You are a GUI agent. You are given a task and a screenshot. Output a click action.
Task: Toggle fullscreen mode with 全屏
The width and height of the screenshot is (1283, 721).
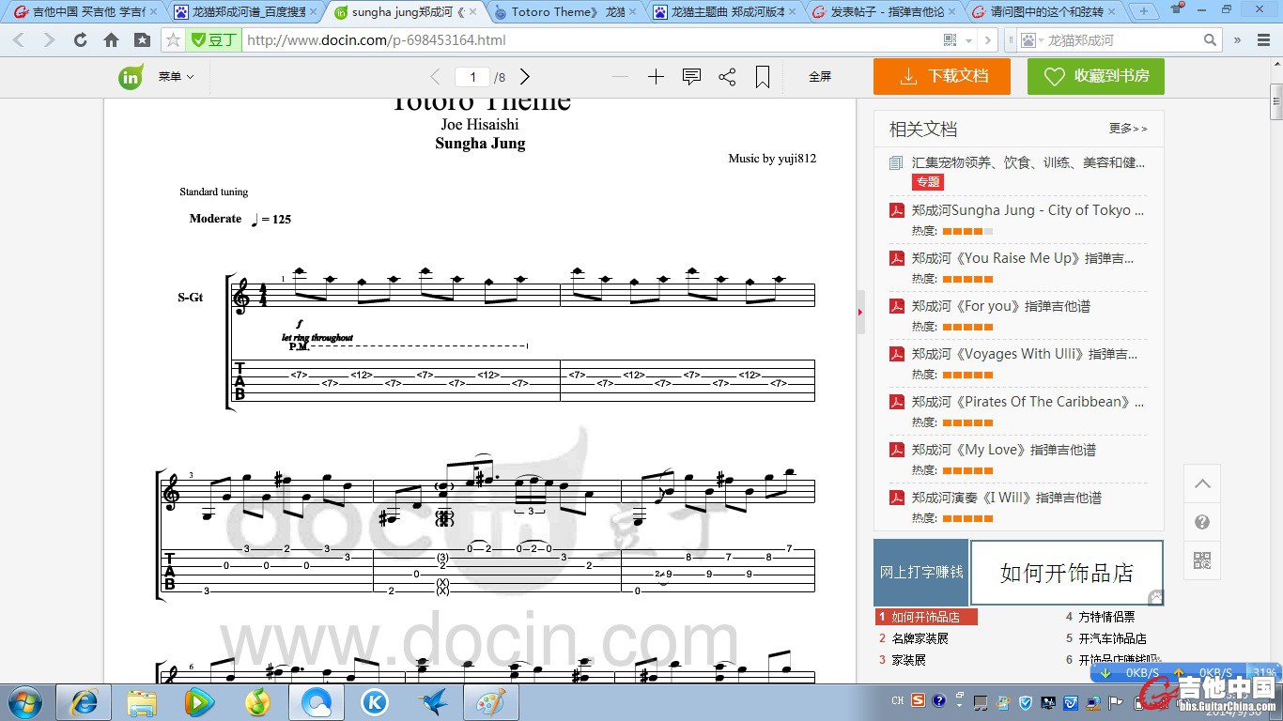820,77
